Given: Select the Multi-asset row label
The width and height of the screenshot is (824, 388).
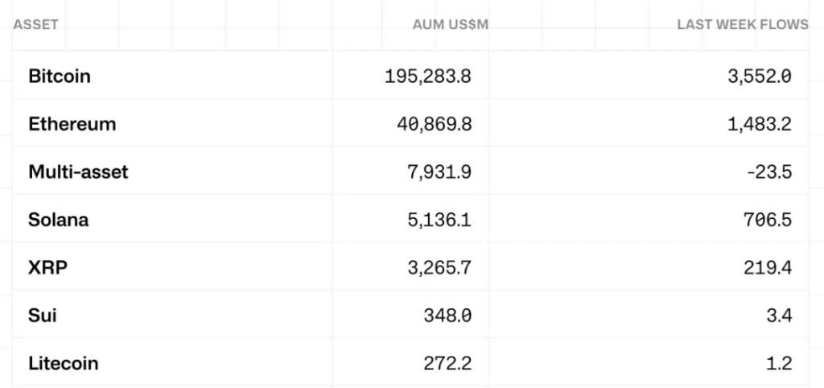Looking at the screenshot, I should coord(78,171).
